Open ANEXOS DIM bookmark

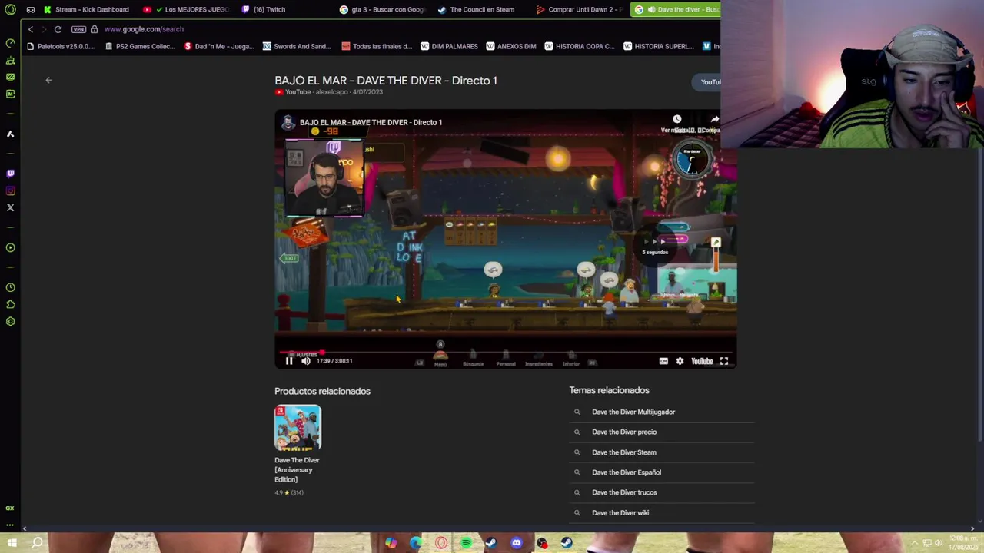[x=511, y=46]
